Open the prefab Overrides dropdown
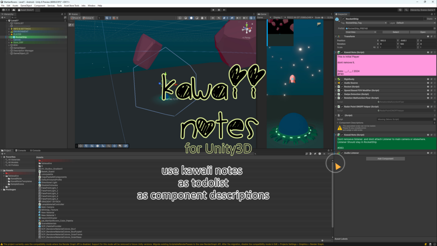Screen dimensions: 437x246 [x=360, y=32]
